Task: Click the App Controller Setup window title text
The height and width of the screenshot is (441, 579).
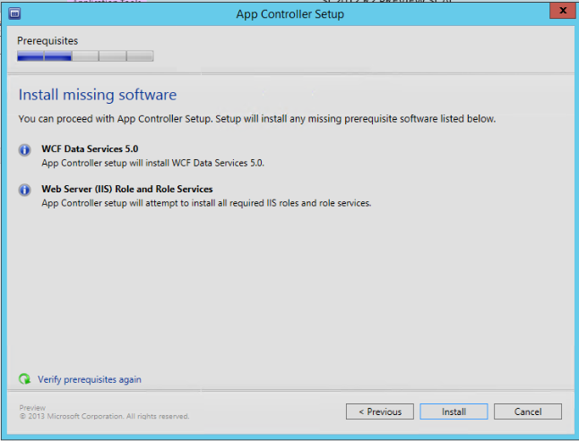Action: click(289, 13)
